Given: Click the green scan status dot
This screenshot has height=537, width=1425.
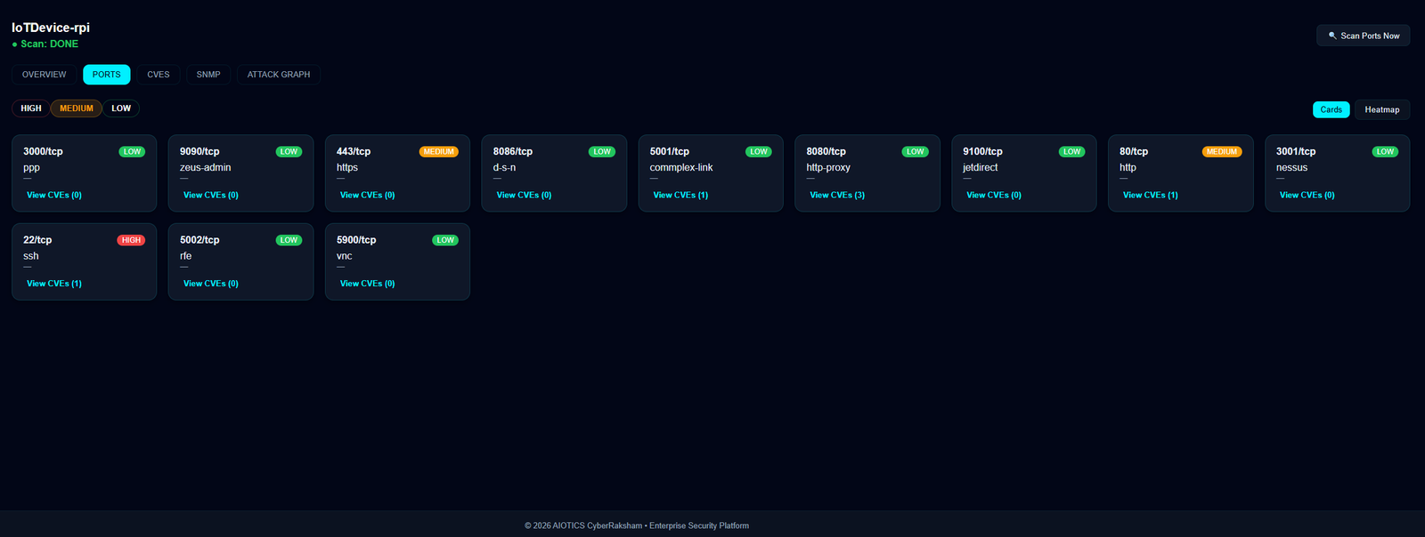Looking at the screenshot, I should [x=15, y=44].
